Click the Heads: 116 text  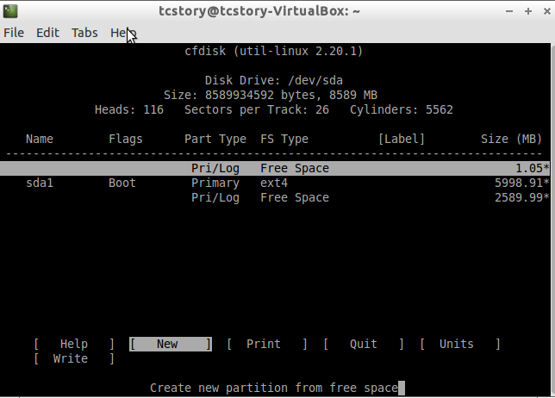pos(129,109)
